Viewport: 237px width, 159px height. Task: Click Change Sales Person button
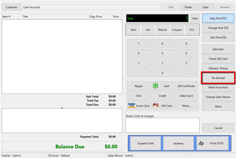point(218,97)
